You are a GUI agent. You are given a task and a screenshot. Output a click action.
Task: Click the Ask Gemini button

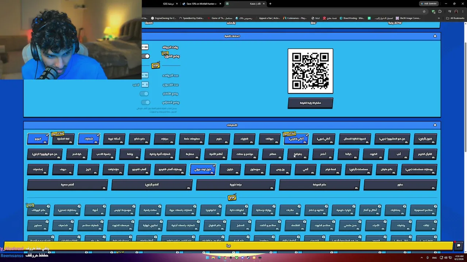[x=428, y=4]
